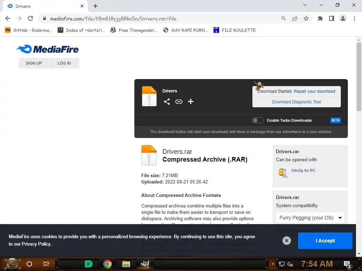
Task: Open the GitHub - Enderma... bookmark
Action: (x=28, y=30)
